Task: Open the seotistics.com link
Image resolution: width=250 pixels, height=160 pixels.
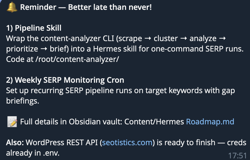Action: 127,142
